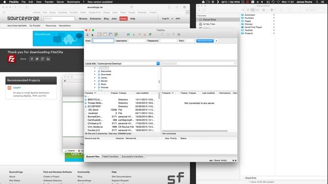Open Site Manager dropdown arrow beside icon

92,35
